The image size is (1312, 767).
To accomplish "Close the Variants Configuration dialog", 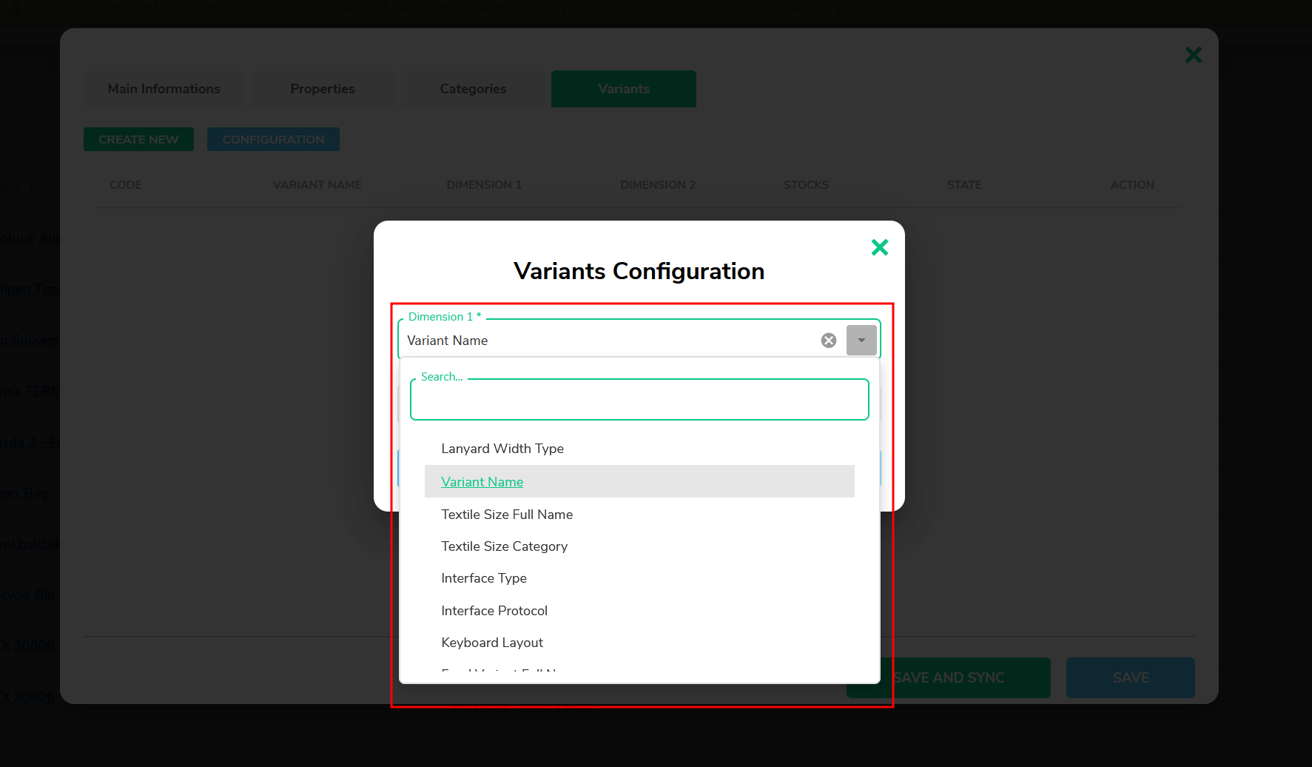I will 880,247.
